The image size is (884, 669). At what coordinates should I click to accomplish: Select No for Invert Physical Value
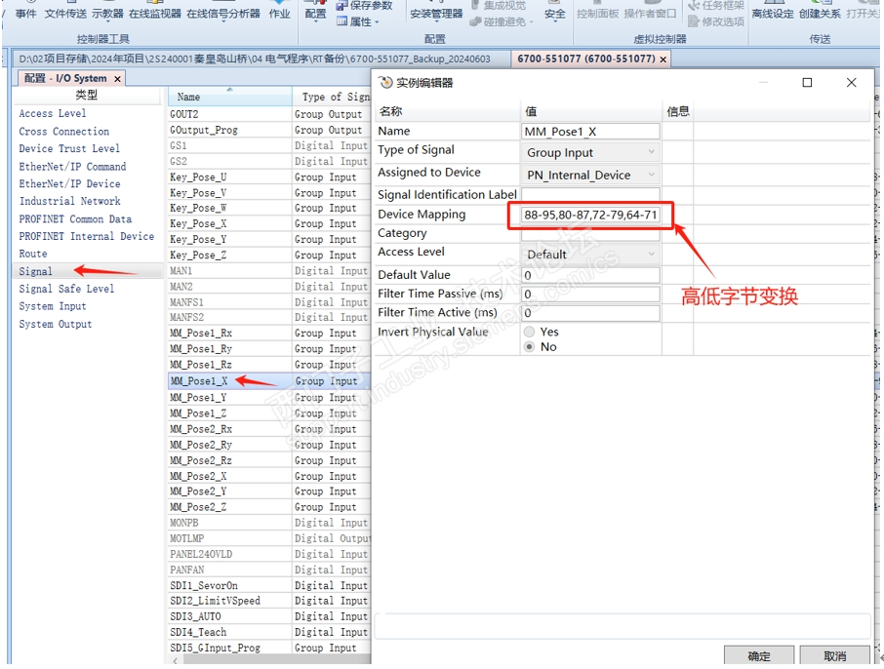coord(529,346)
